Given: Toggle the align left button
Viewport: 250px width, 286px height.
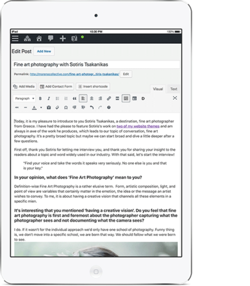Looking at the screenshot, I should (x=83, y=98).
